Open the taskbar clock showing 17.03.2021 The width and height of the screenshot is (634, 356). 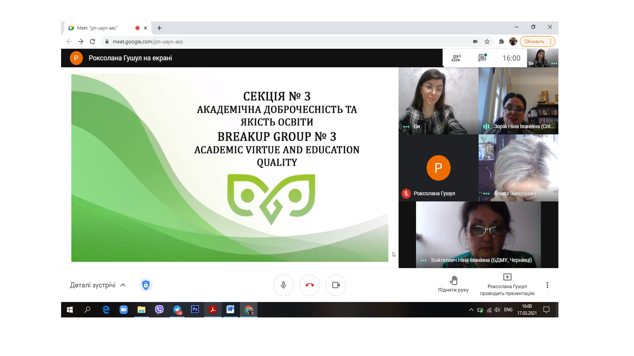(x=527, y=310)
